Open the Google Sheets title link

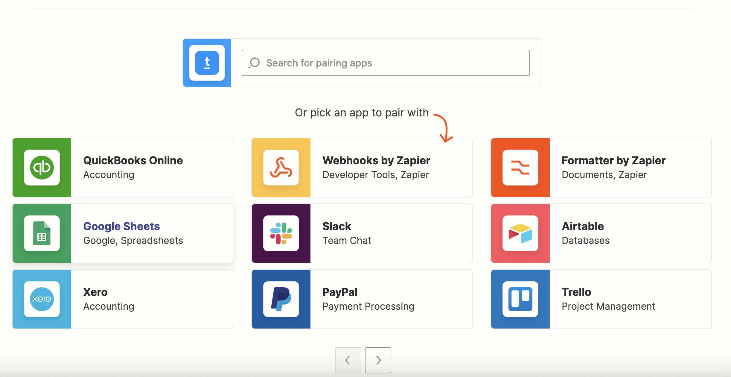pos(121,226)
